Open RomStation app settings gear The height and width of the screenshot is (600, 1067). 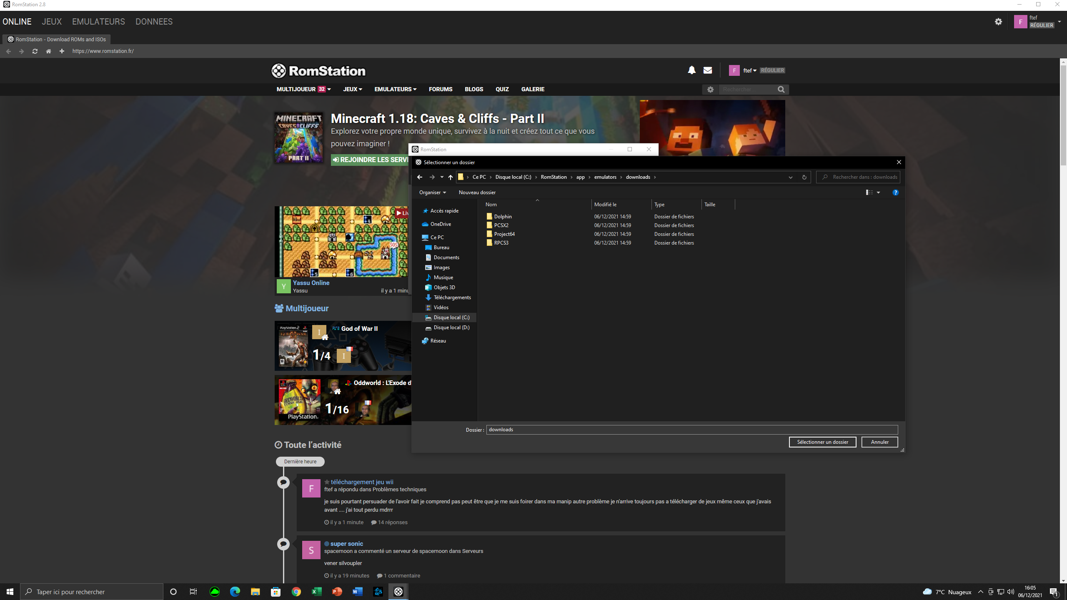pos(998,22)
